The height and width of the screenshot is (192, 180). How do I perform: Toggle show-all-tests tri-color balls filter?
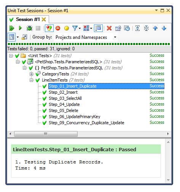coord(49,28)
